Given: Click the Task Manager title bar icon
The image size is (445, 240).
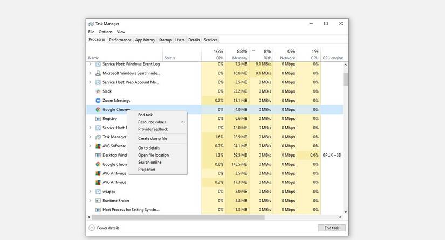Looking at the screenshot, I should [91, 24].
